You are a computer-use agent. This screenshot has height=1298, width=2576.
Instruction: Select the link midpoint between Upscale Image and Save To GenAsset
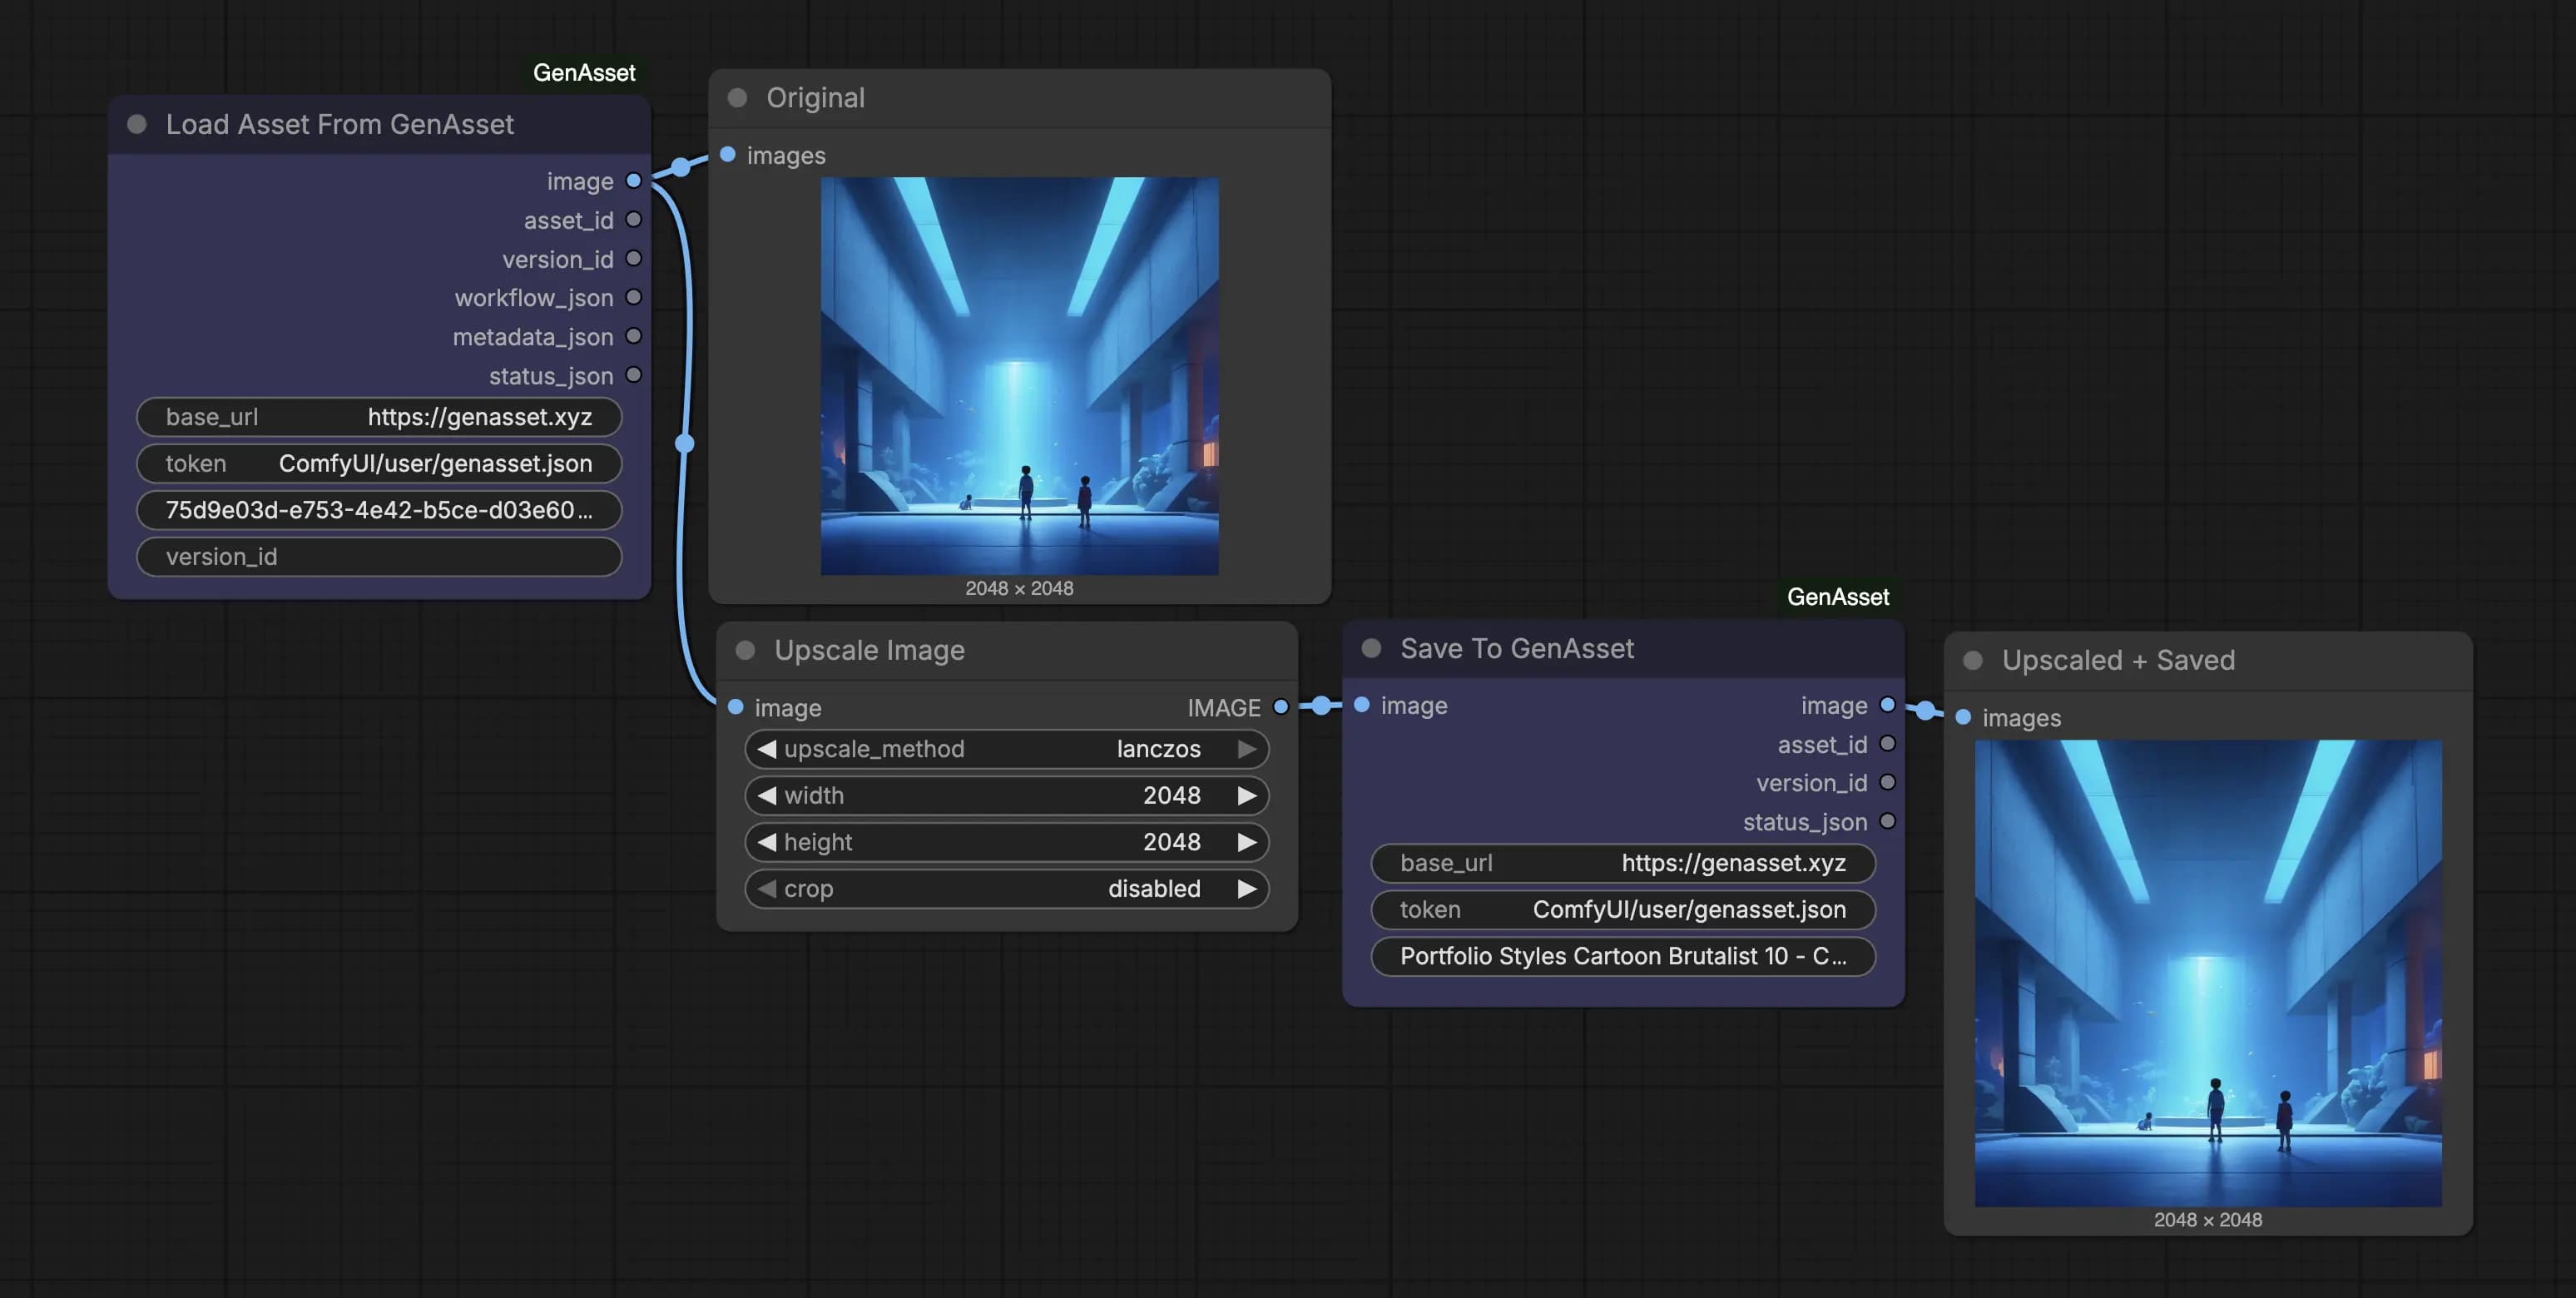pyautogui.click(x=1321, y=706)
